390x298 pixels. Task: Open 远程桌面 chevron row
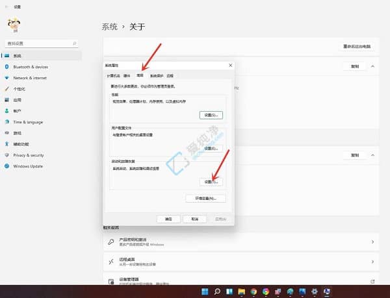point(241,262)
